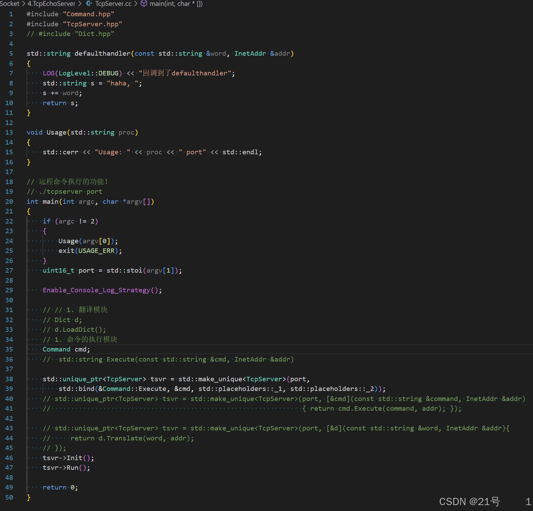
Task: Click the uint16_t type on line 27
Action: 58,271
